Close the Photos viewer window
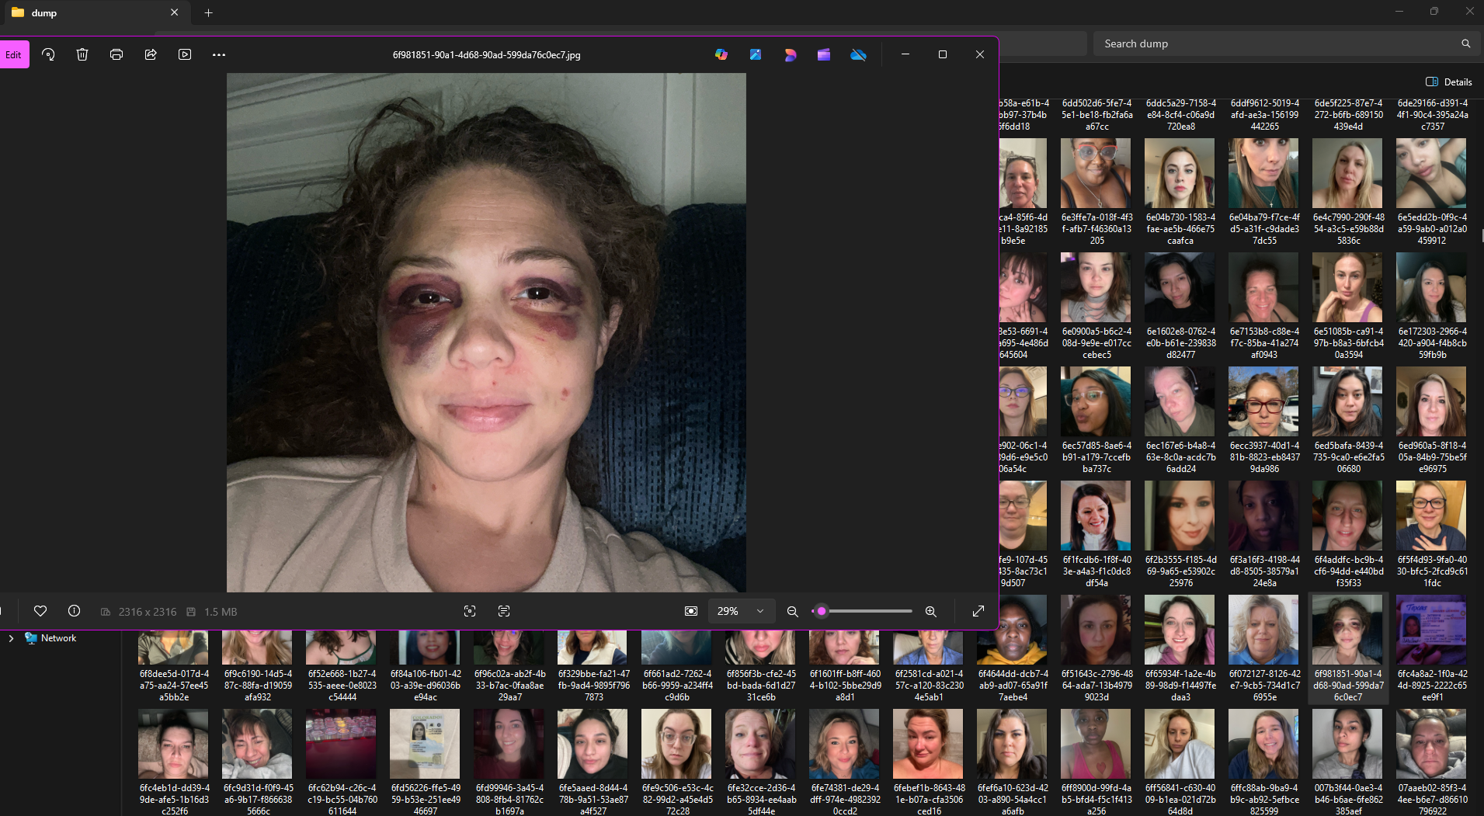1484x816 pixels. [x=979, y=54]
